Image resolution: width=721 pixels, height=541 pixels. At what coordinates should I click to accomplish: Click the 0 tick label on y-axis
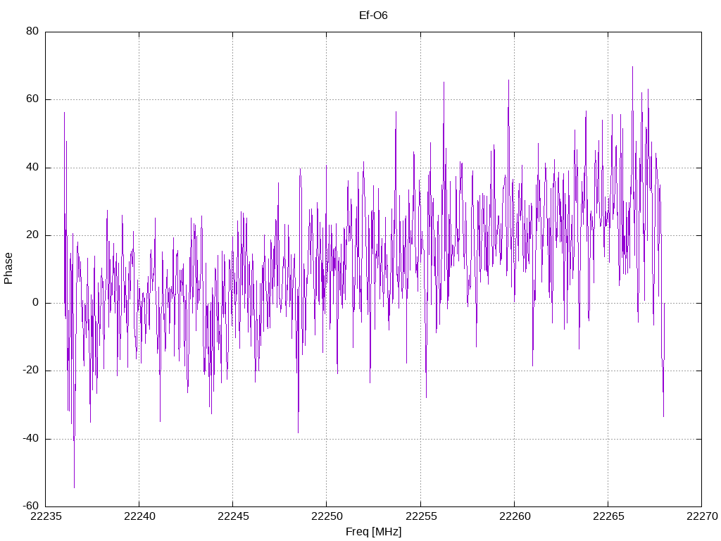pyautogui.click(x=36, y=303)
